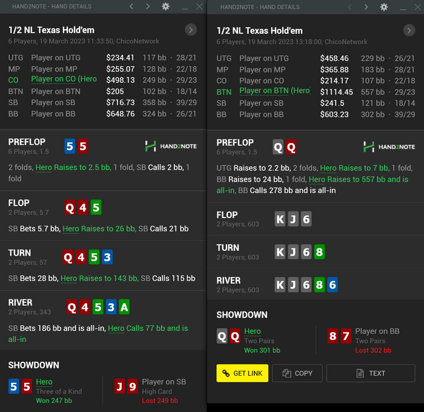Click red 9 card in left showdown

(133, 387)
